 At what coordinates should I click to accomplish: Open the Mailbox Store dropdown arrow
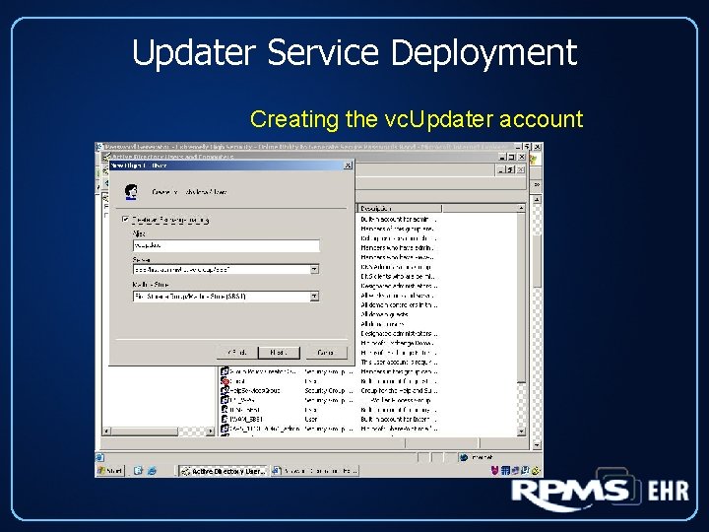314,297
